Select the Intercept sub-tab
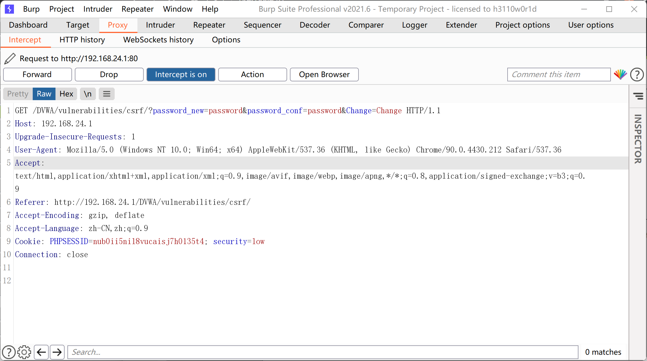The image size is (647, 361). pyautogui.click(x=25, y=40)
